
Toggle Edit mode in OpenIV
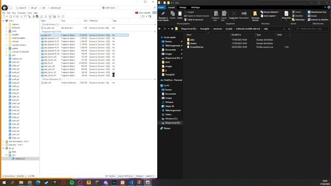109,8
